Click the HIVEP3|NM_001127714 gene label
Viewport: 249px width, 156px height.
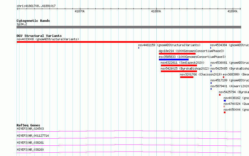click(x=33, y=136)
